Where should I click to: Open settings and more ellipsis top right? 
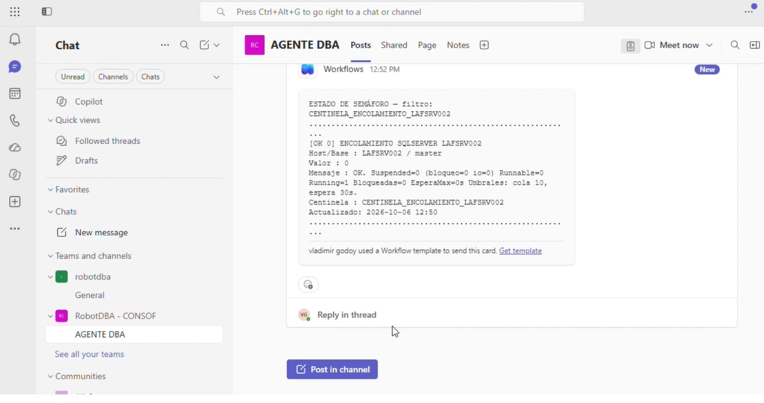pos(750,12)
